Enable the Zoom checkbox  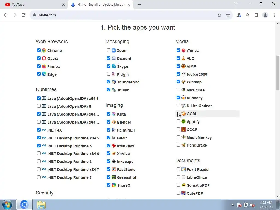[109, 50]
